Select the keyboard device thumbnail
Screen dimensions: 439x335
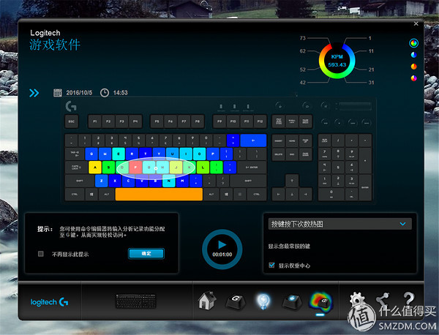tap(136, 301)
